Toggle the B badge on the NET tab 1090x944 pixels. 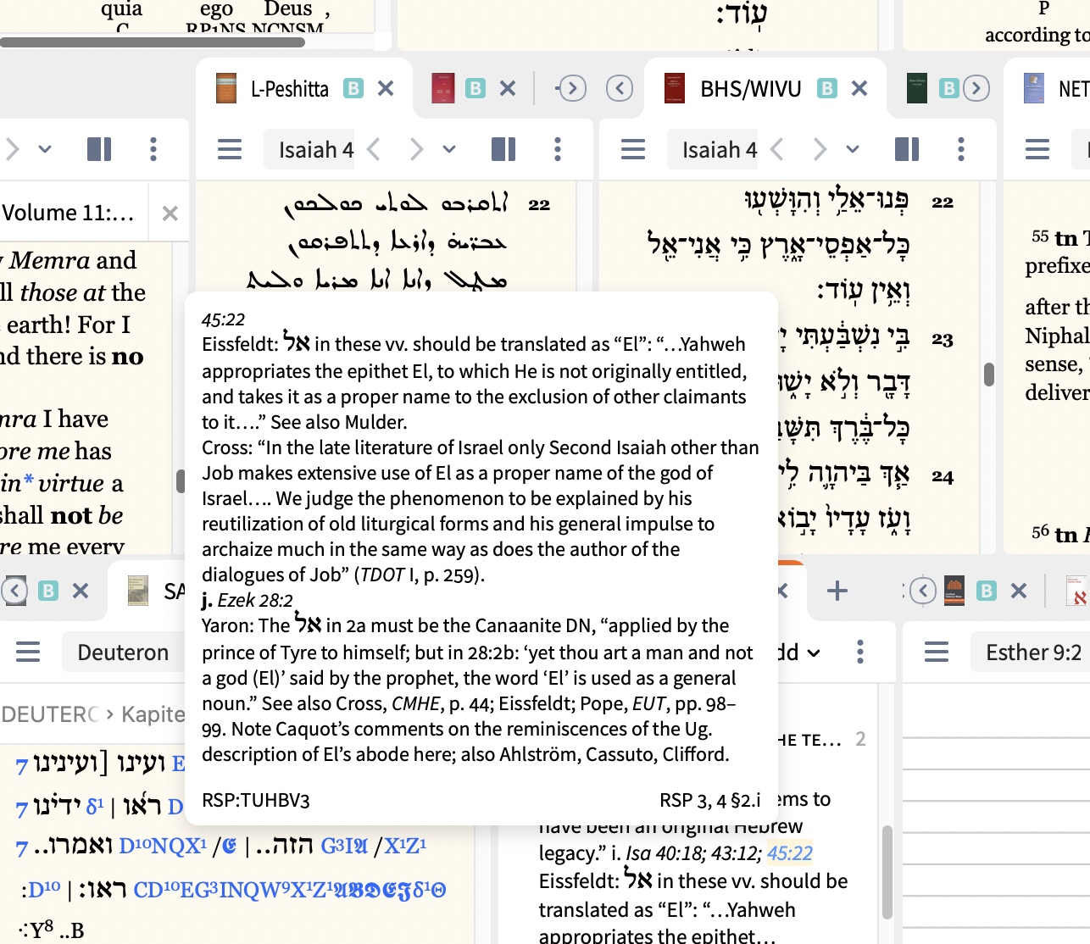(x=948, y=87)
